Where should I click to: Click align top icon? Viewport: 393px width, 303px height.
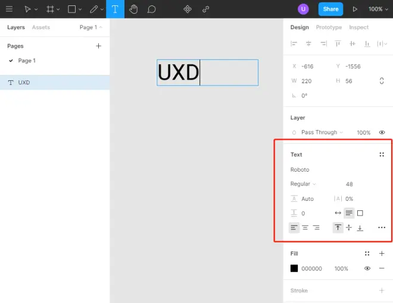tap(338, 44)
